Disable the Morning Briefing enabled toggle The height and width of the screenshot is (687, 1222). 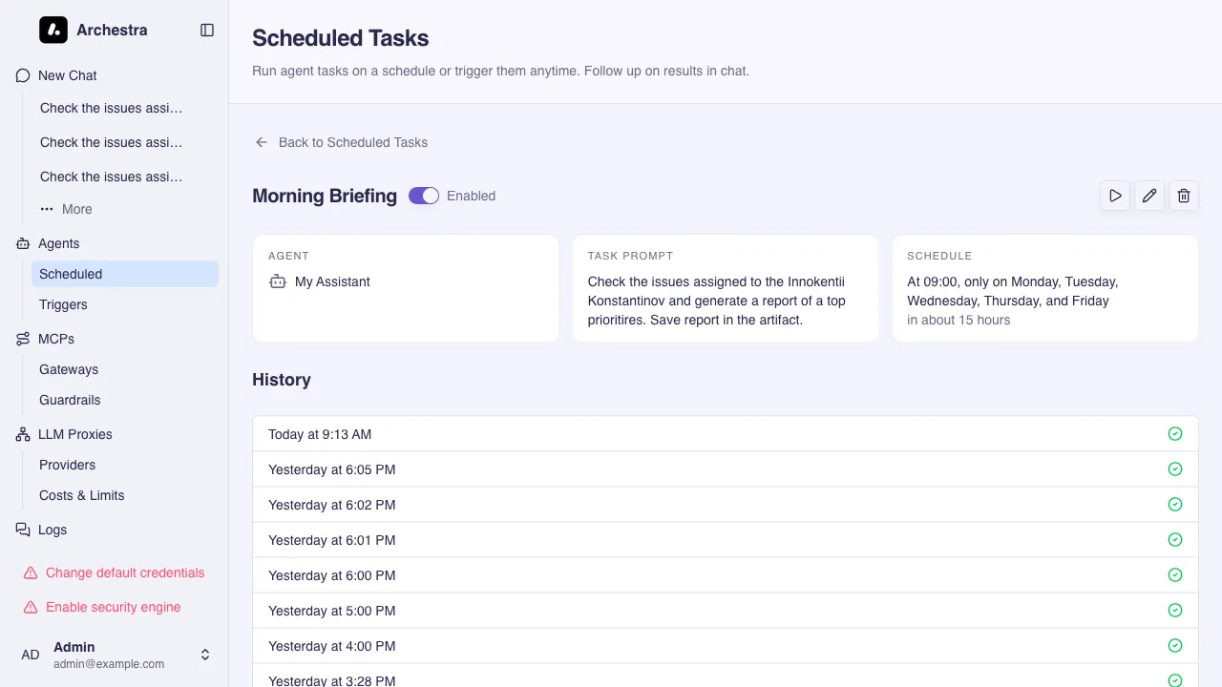(424, 196)
